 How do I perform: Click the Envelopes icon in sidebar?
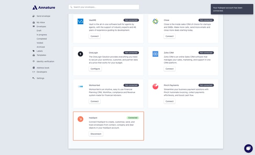[x=34, y=27]
